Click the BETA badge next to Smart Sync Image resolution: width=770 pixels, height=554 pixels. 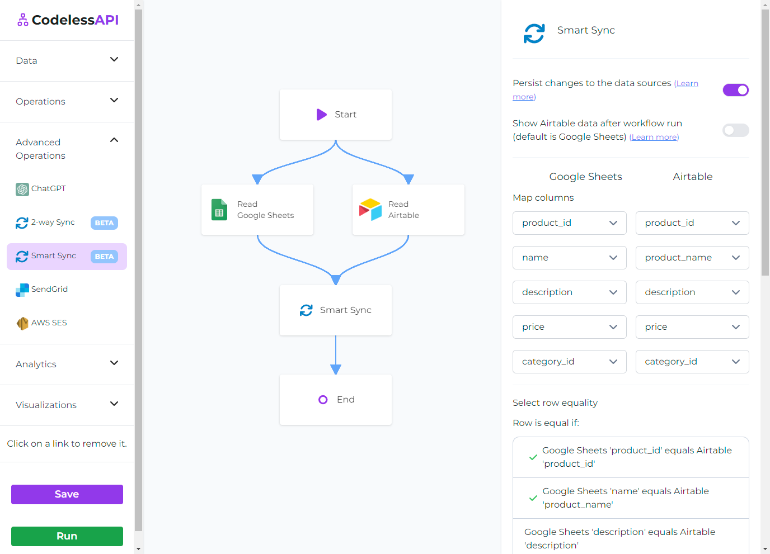coord(104,257)
